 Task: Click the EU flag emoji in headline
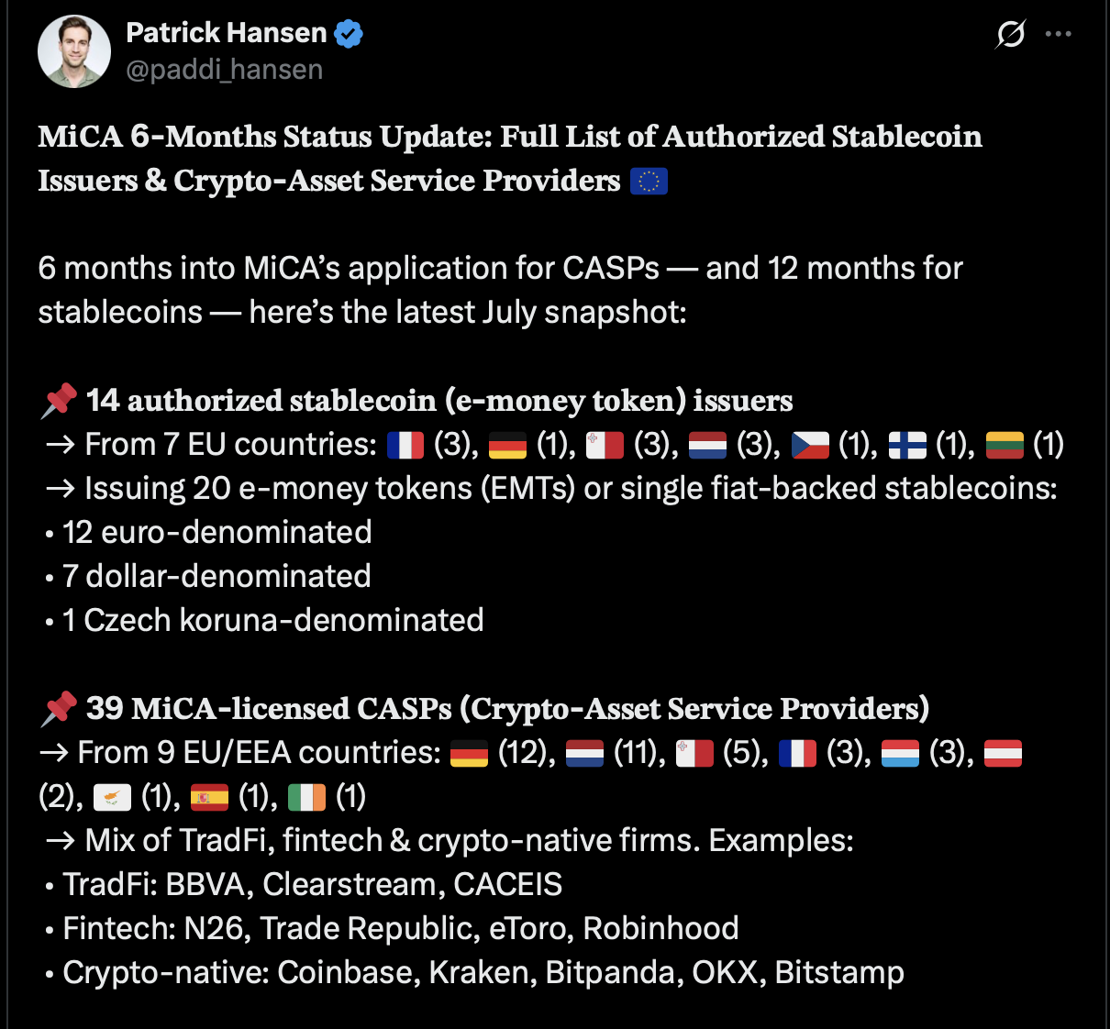[649, 182]
